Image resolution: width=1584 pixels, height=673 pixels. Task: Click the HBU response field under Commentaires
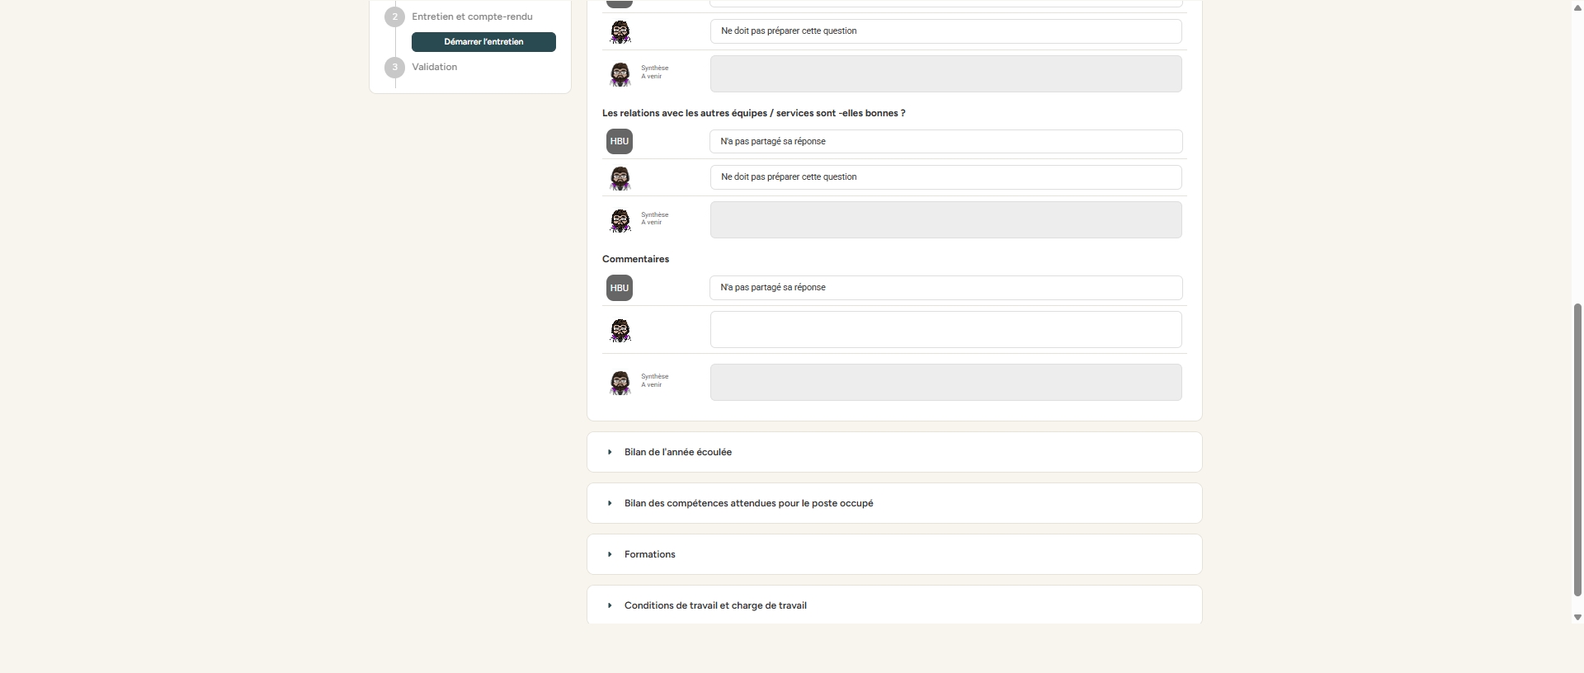pos(945,288)
